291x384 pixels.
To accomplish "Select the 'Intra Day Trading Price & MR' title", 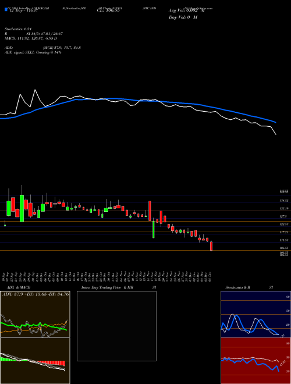I will pos(108,287).
